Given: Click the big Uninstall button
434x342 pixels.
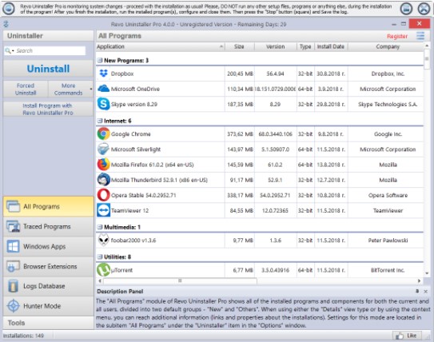Looking at the screenshot, I should (49, 69).
